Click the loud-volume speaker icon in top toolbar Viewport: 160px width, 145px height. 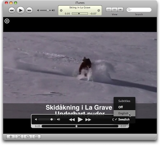(53, 10)
